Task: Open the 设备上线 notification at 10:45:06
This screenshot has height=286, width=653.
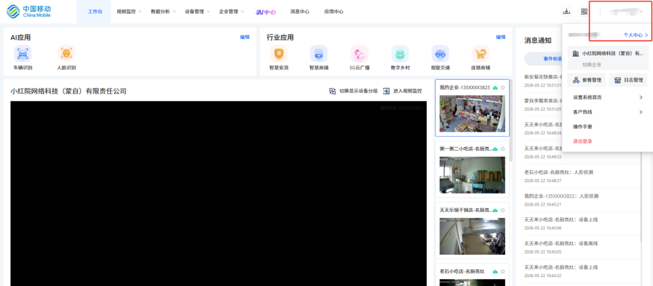Action: (582, 223)
